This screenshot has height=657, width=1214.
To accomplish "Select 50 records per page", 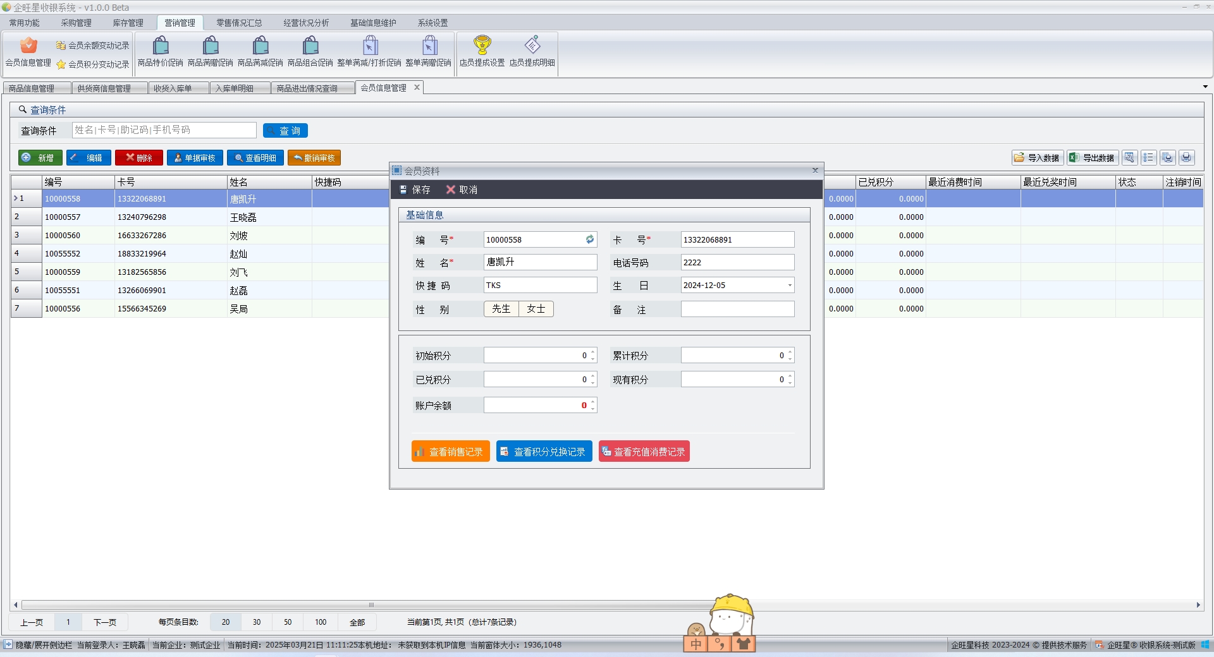I will pyautogui.click(x=288, y=622).
